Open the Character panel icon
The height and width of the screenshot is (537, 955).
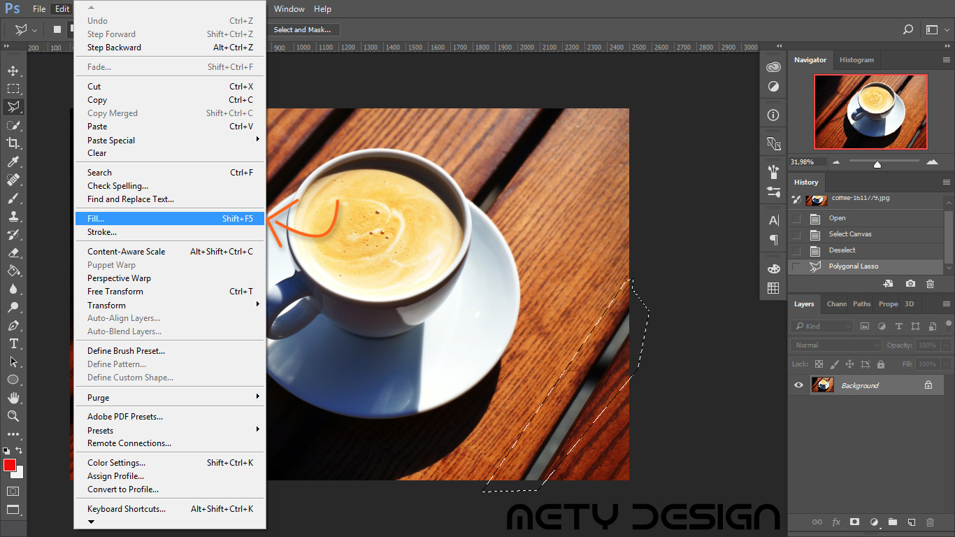(x=773, y=220)
